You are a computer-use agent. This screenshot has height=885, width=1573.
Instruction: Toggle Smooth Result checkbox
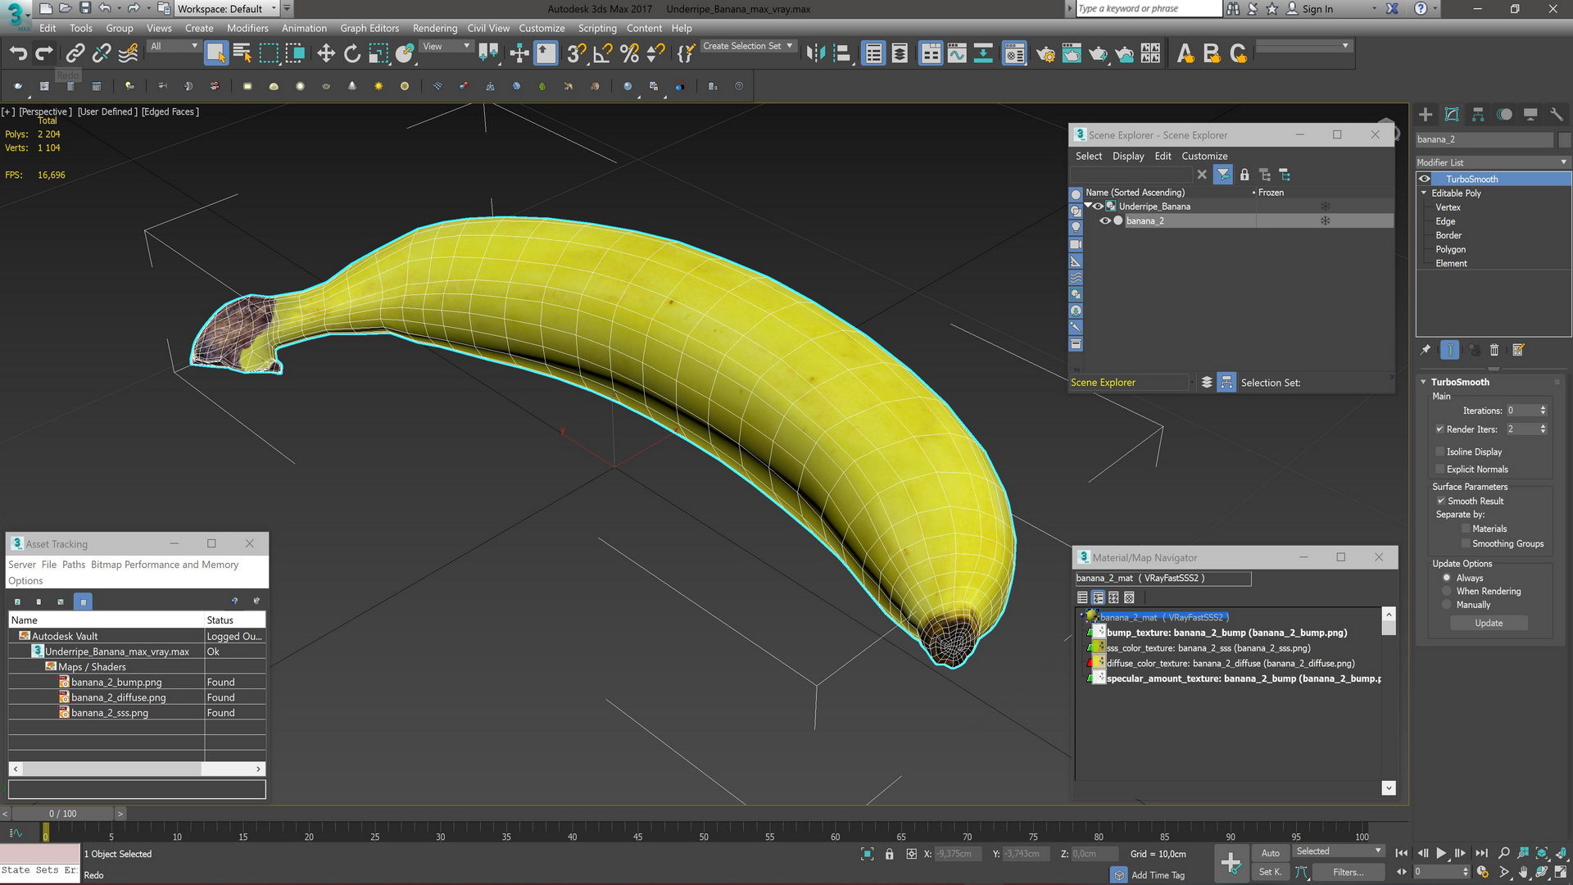tap(1440, 501)
